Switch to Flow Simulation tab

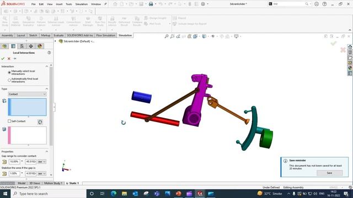106,35
